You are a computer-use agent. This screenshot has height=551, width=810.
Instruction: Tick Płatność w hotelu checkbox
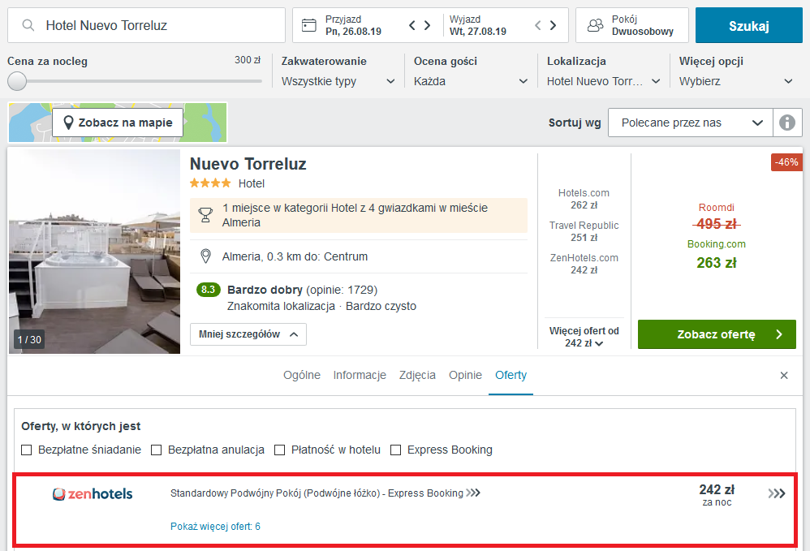279,450
